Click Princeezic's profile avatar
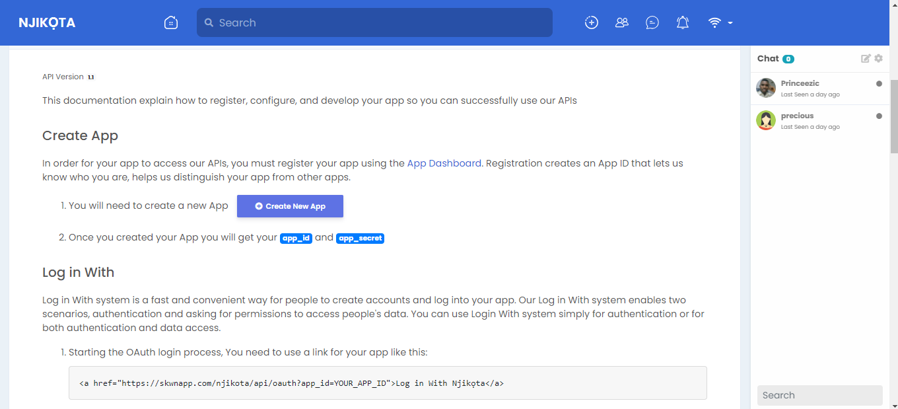 pos(766,88)
